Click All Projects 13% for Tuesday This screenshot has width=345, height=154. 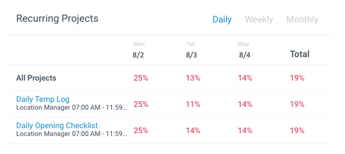tap(193, 78)
